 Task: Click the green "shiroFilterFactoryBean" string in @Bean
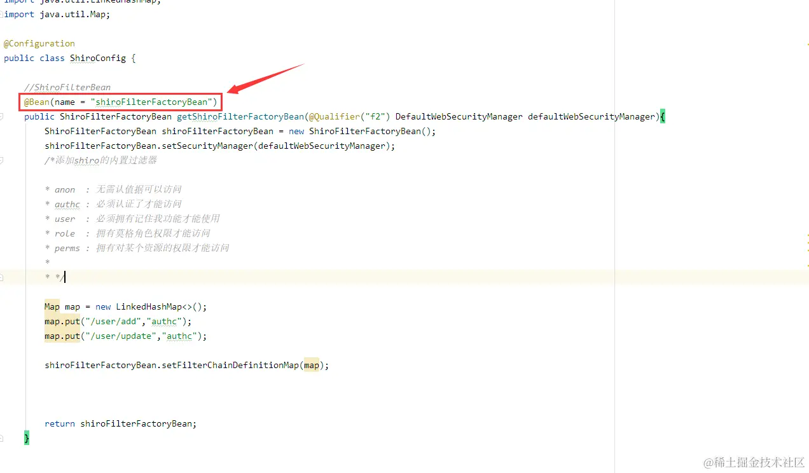tap(151, 102)
